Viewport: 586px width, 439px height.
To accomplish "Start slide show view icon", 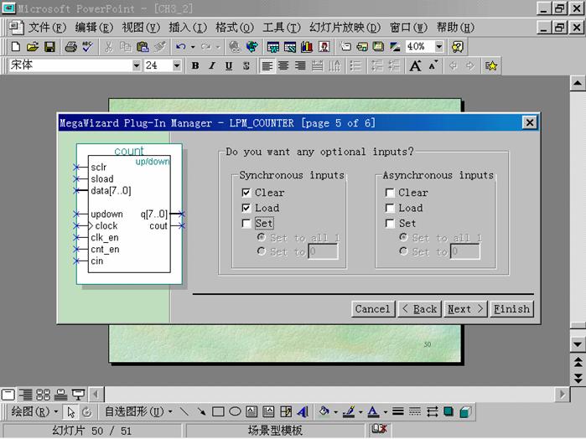I will pos(79,395).
